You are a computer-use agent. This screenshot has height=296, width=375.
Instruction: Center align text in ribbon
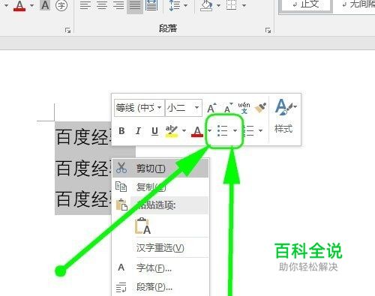(x=102, y=5)
